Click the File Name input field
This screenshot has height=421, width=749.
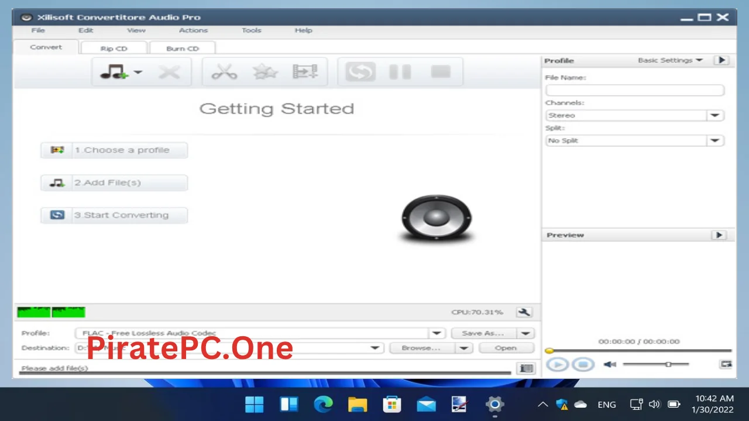[x=635, y=90]
